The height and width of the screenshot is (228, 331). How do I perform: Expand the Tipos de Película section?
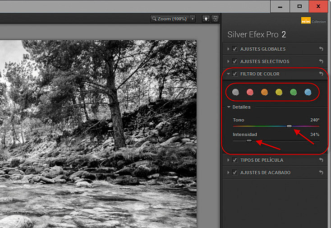[x=228, y=160]
